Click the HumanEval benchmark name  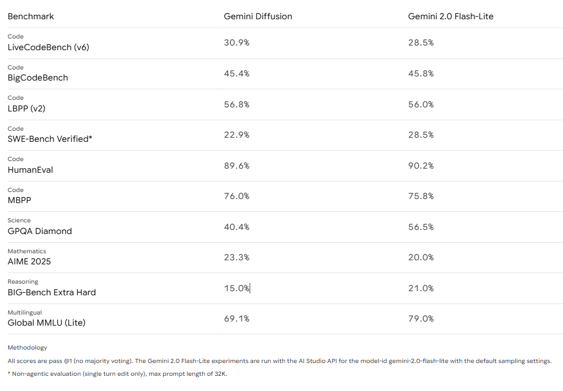[30, 170]
